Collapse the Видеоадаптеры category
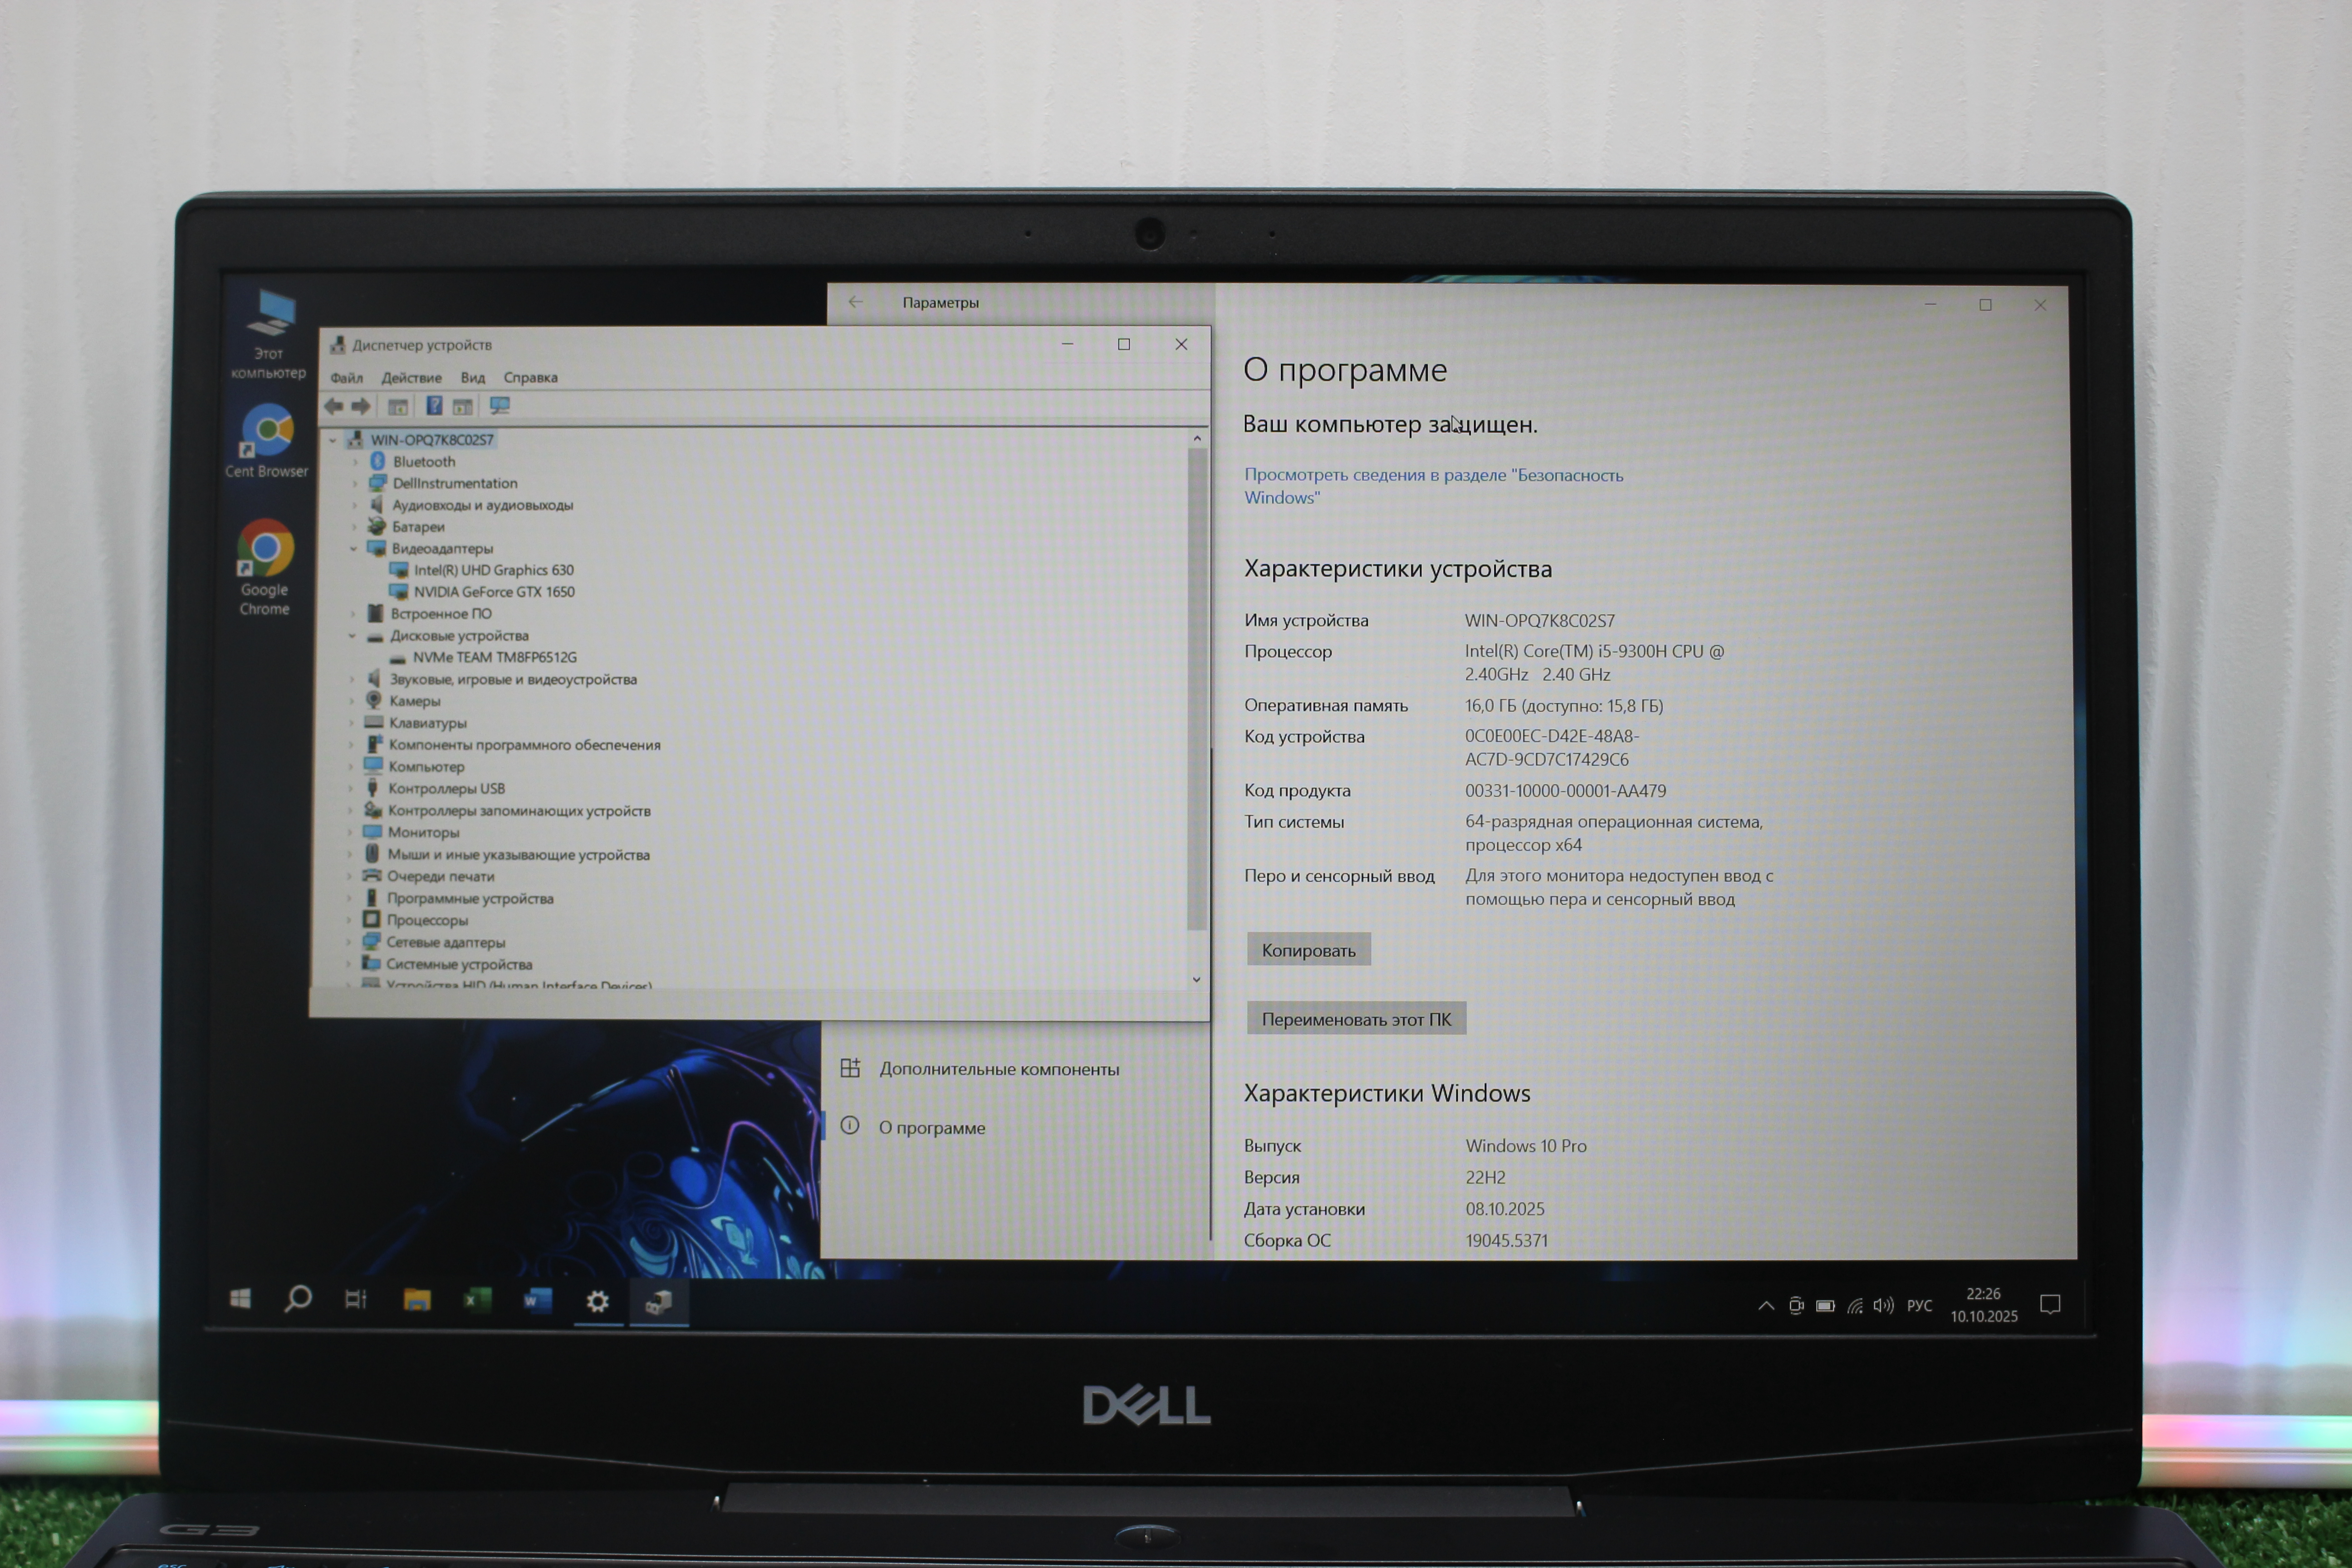This screenshot has height=1568, width=2352. pos(353,549)
